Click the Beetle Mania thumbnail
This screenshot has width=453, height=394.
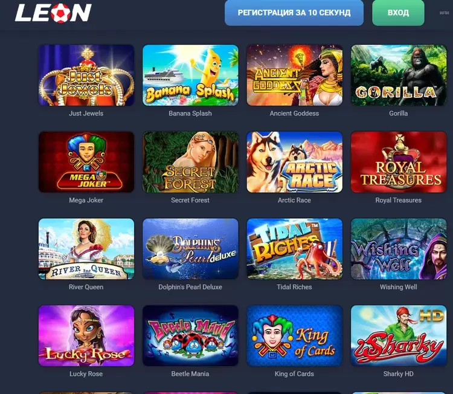[x=190, y=335]
